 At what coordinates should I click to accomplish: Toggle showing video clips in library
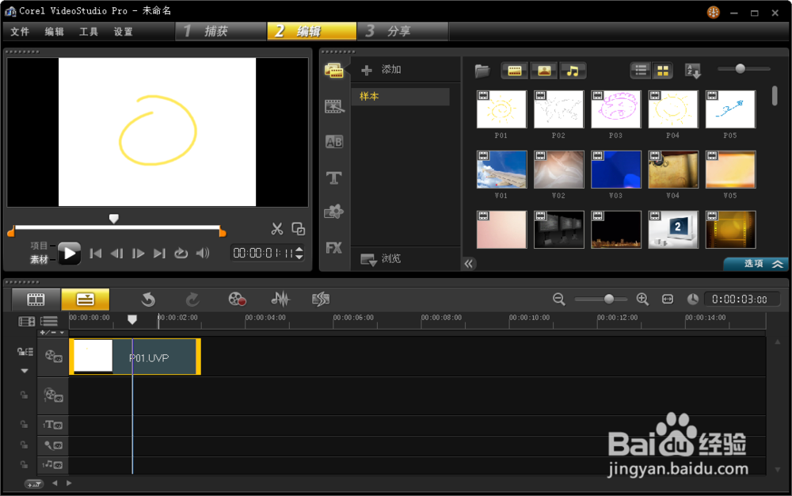(x=515, y=71)
